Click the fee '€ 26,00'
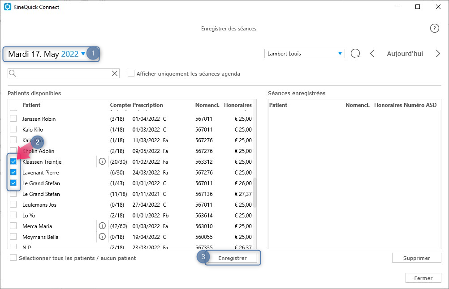449x289 pixels. (243, 183)
